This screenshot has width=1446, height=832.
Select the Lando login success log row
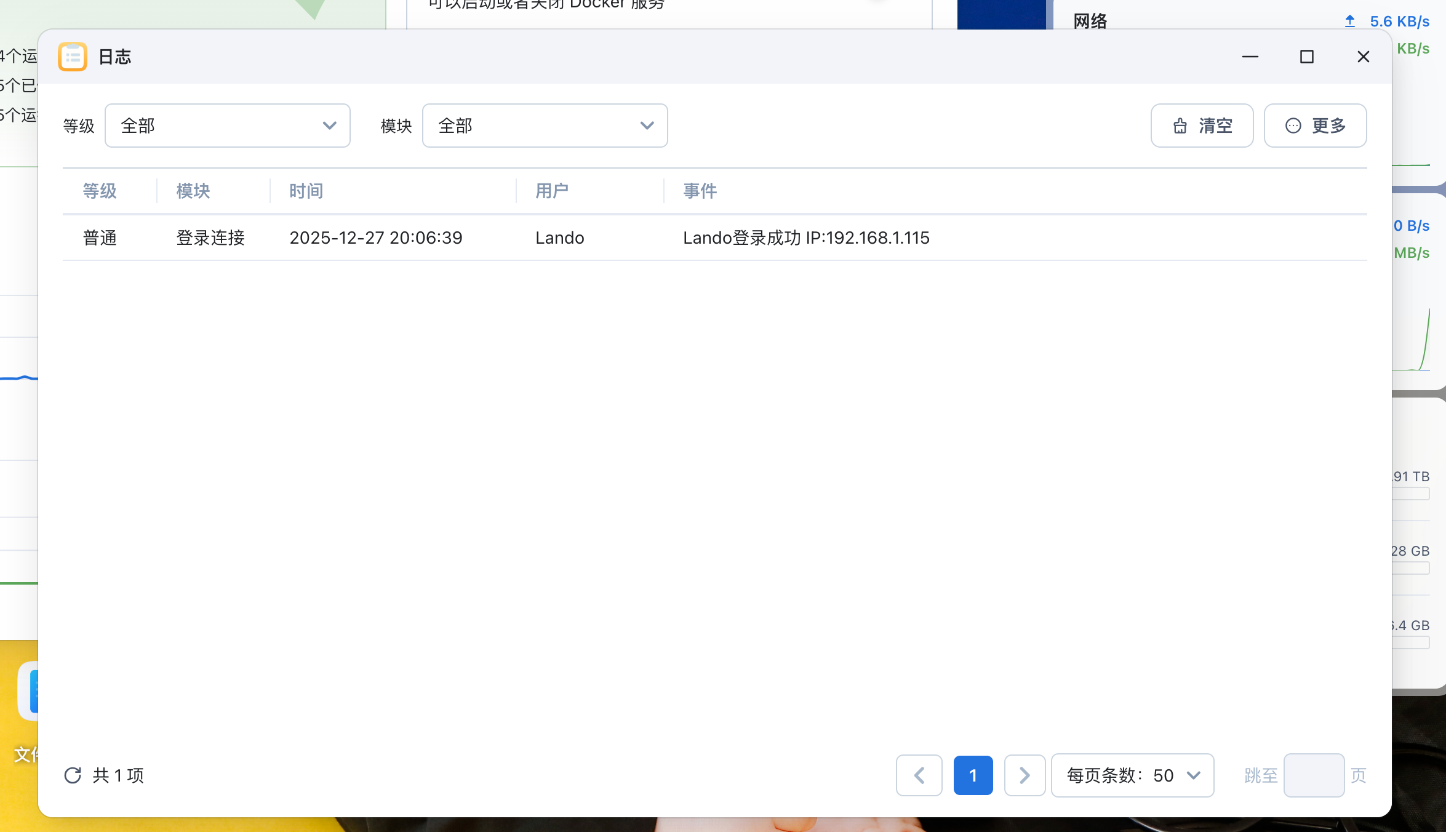click(714, 238)
